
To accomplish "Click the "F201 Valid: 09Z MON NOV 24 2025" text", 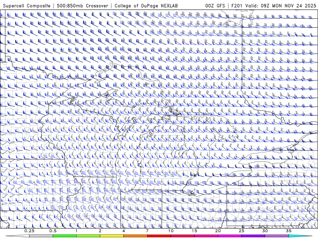I will pyautogui.click(x=273, y=6).
